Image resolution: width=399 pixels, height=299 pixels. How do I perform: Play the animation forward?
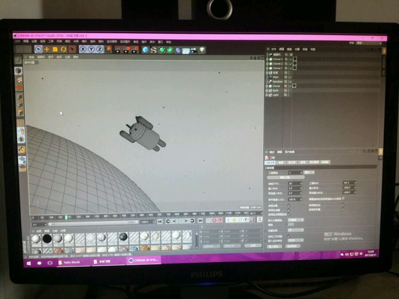click(x=180, y=221)
